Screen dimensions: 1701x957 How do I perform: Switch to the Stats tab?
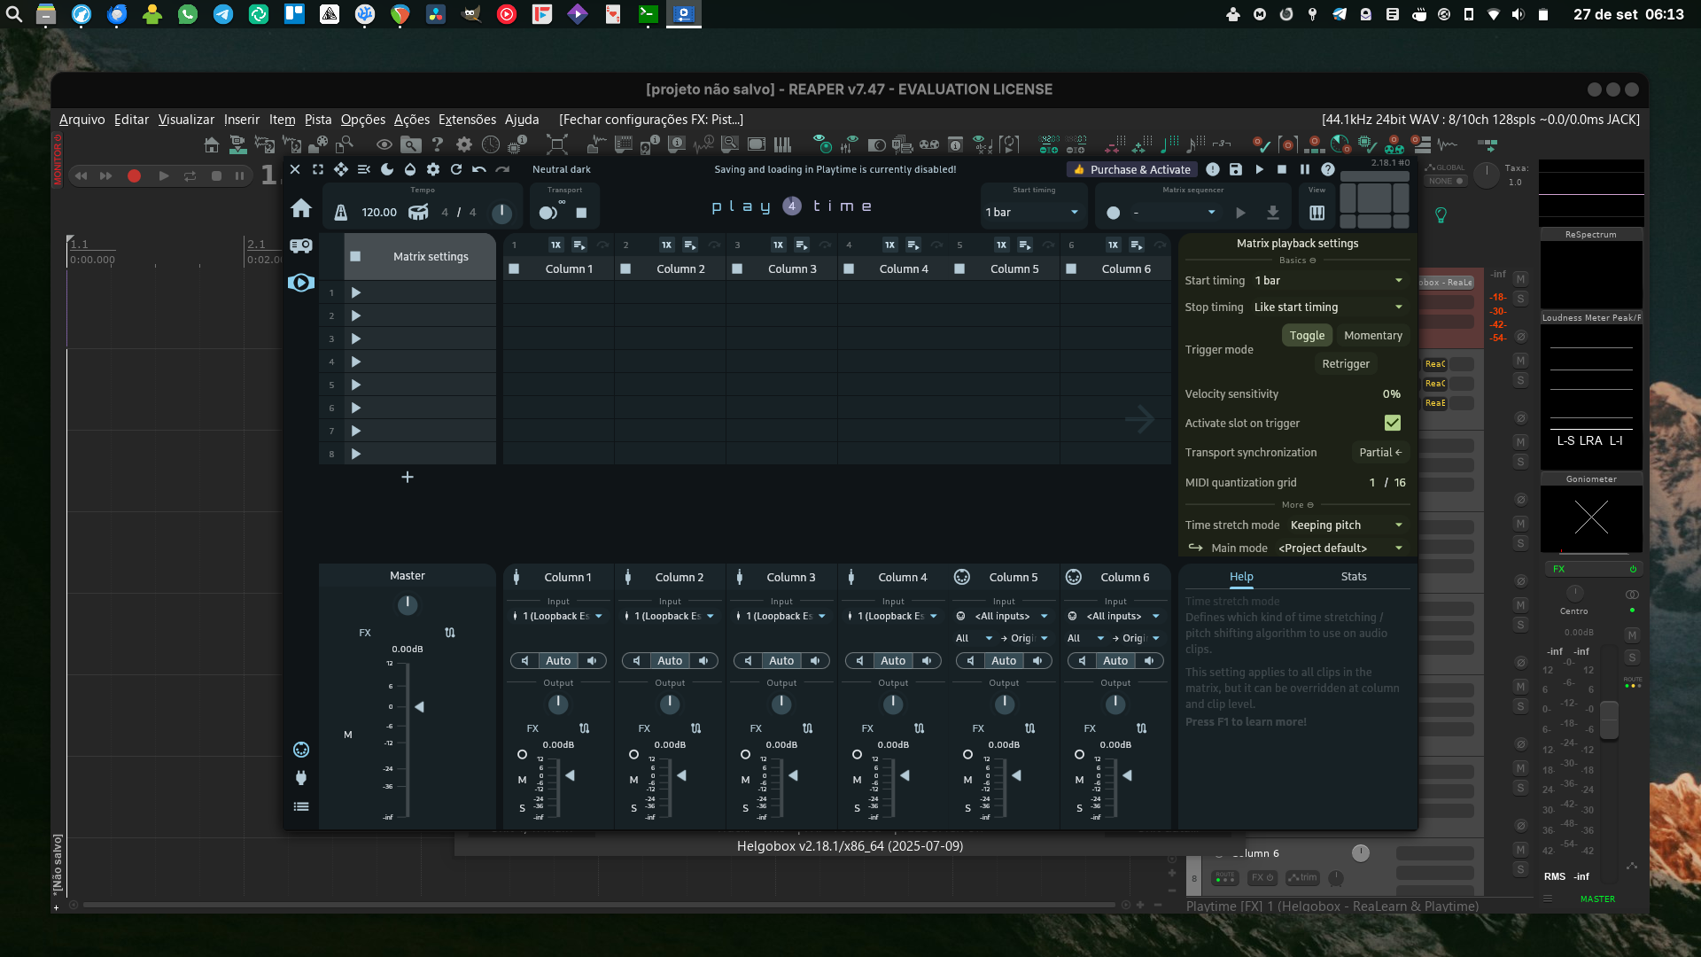coord(1353,577)
